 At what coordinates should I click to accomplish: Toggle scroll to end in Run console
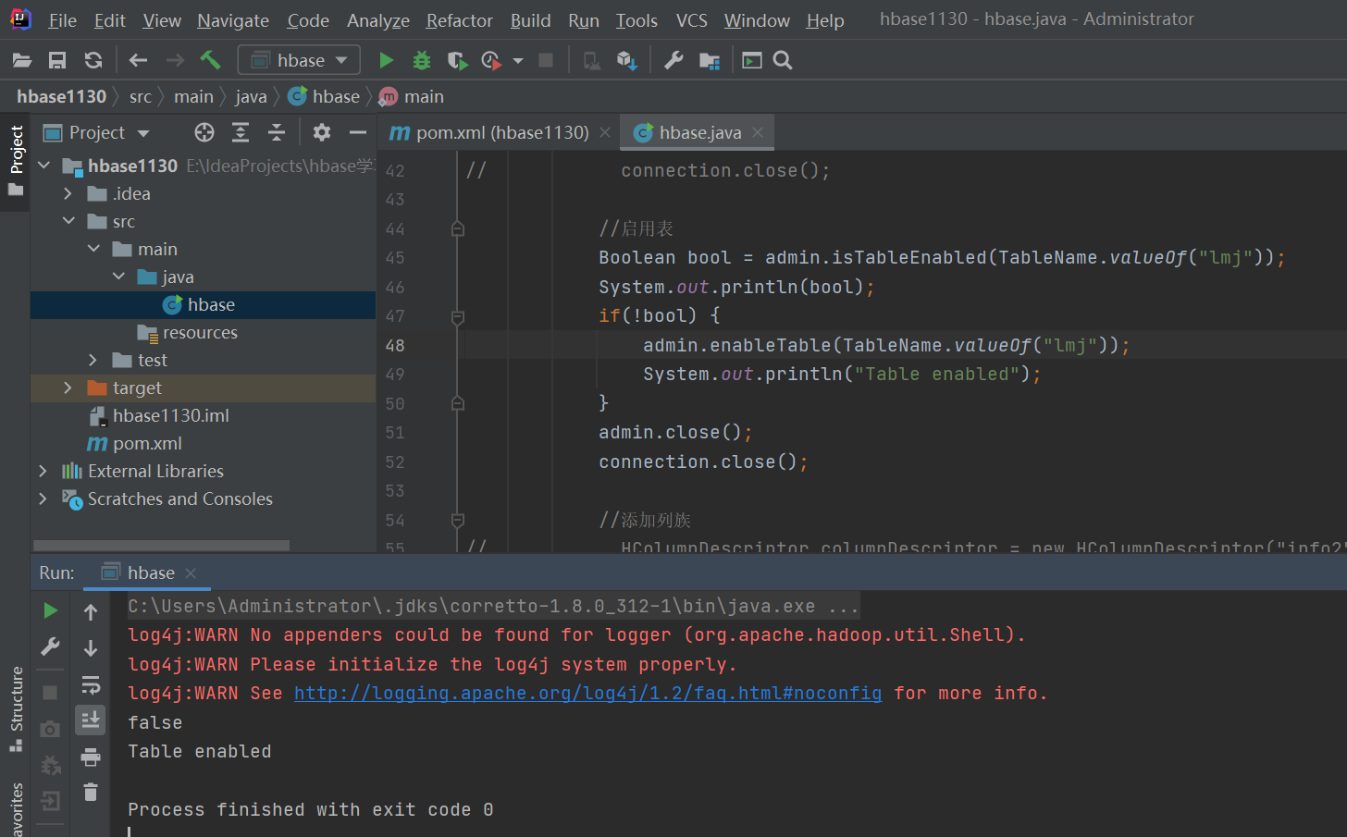(x=91, y=720)
